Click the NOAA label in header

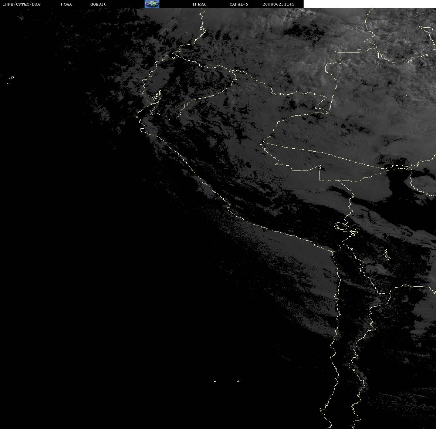point(66,4)
